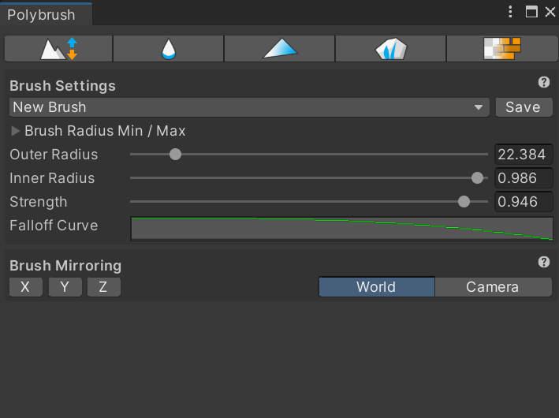Click the Strength slider handle
Image resolution: width=559 pixels, height=418 pixels.
pos(464,202)
